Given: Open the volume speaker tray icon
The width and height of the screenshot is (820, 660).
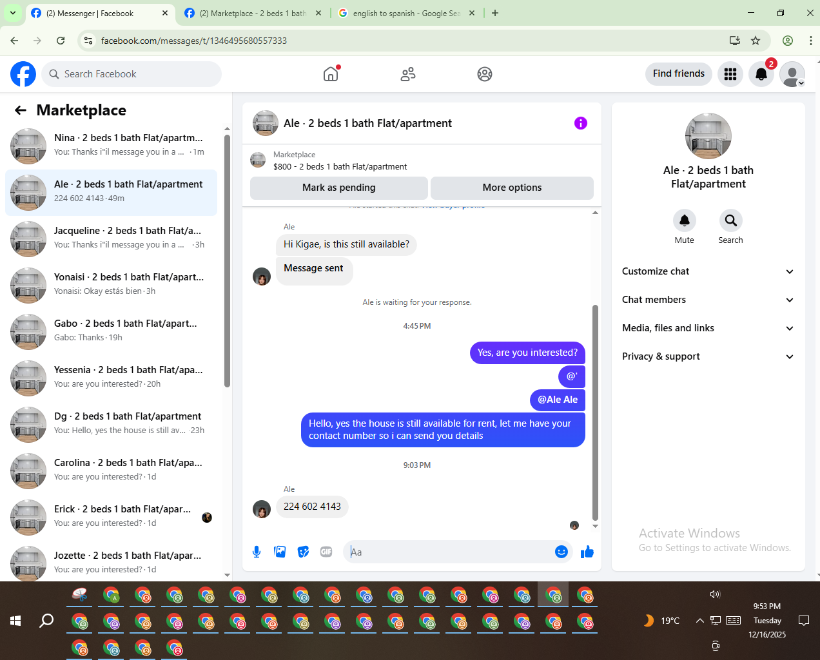Looking at the screenshot, I should tap(715, 594).
